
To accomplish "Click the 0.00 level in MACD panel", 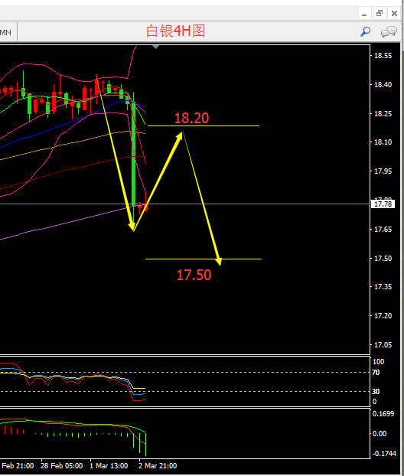I will 380,433.
